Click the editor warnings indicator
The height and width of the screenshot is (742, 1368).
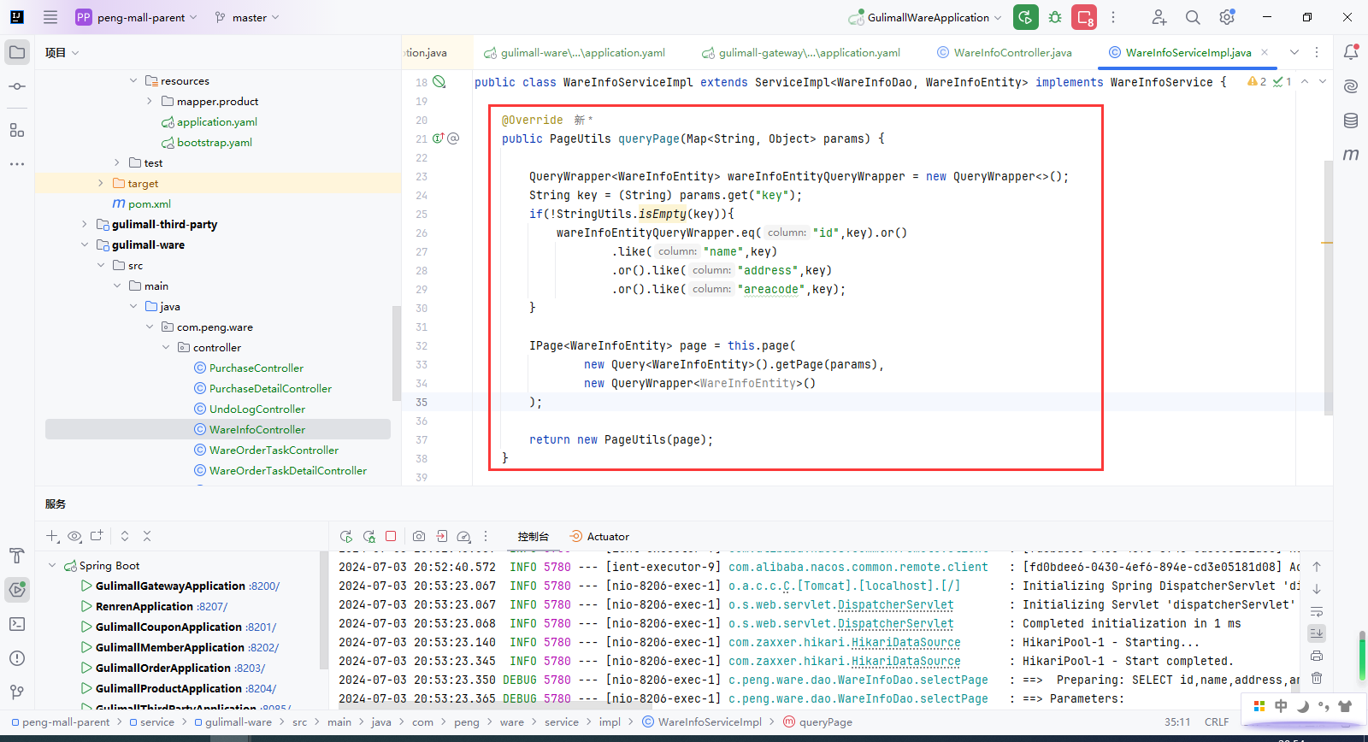[x=1257, y=82]
